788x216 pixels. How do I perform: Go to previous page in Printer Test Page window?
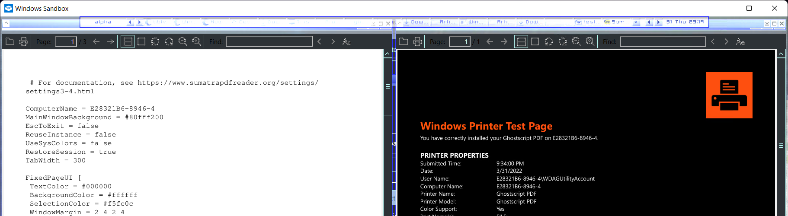point(490,41)
